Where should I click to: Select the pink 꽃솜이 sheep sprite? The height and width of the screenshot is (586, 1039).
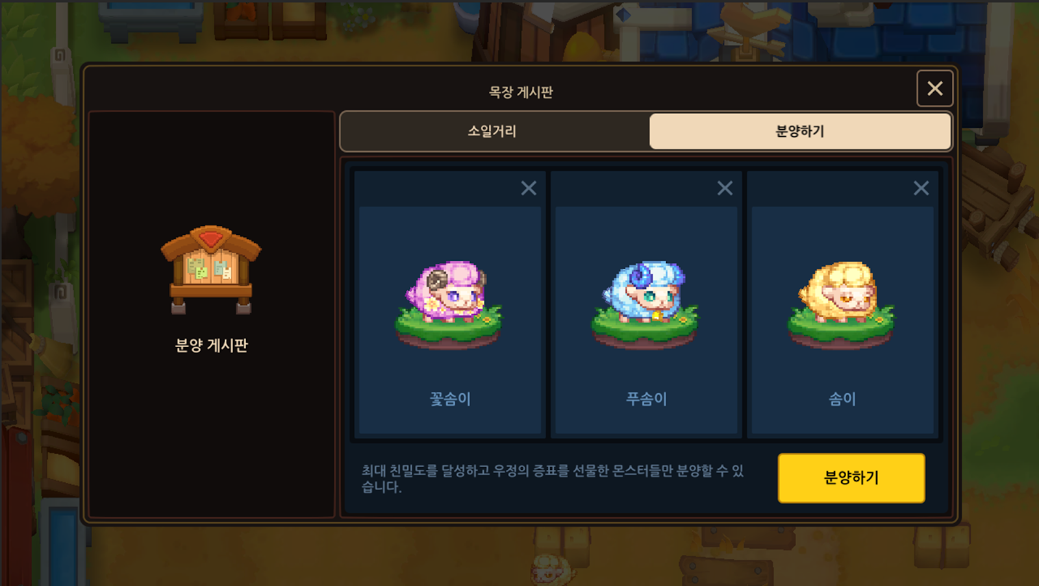tap(448, 303)
